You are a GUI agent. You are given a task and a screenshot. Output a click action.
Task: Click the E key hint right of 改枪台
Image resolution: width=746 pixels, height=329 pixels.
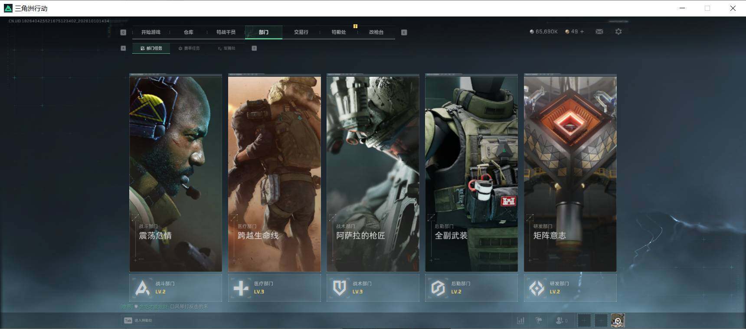404,32
